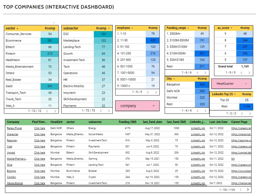
Task: Click Last Job Date column header
Action: [x=219, y=122]
